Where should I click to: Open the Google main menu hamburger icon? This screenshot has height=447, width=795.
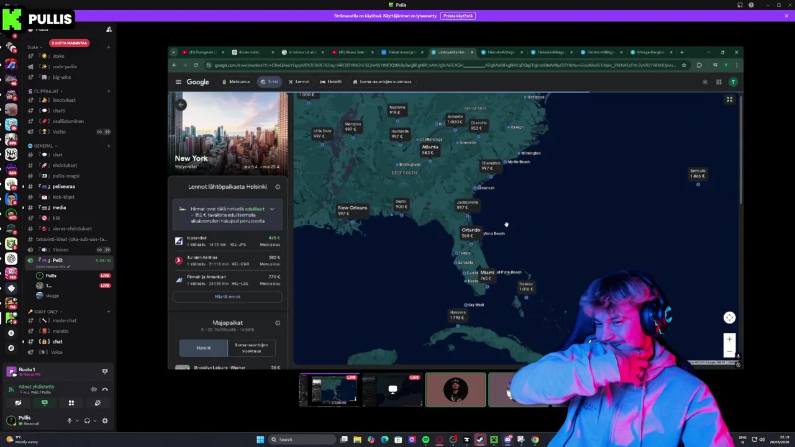coord(178,82)
